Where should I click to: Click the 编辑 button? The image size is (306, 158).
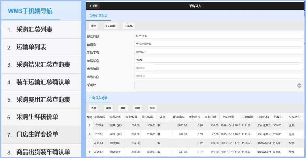[x=123, y=108]
